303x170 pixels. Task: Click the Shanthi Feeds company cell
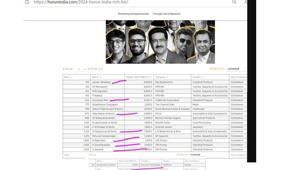(x=172, y=123)
